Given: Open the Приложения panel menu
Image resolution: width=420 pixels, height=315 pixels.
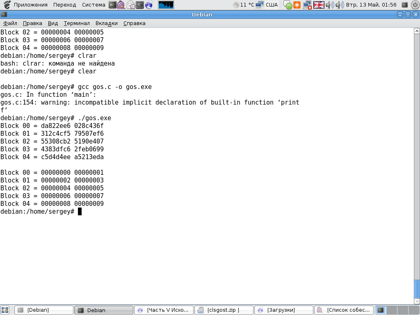Looking at the screenshot, I should [x=30, y=5].
